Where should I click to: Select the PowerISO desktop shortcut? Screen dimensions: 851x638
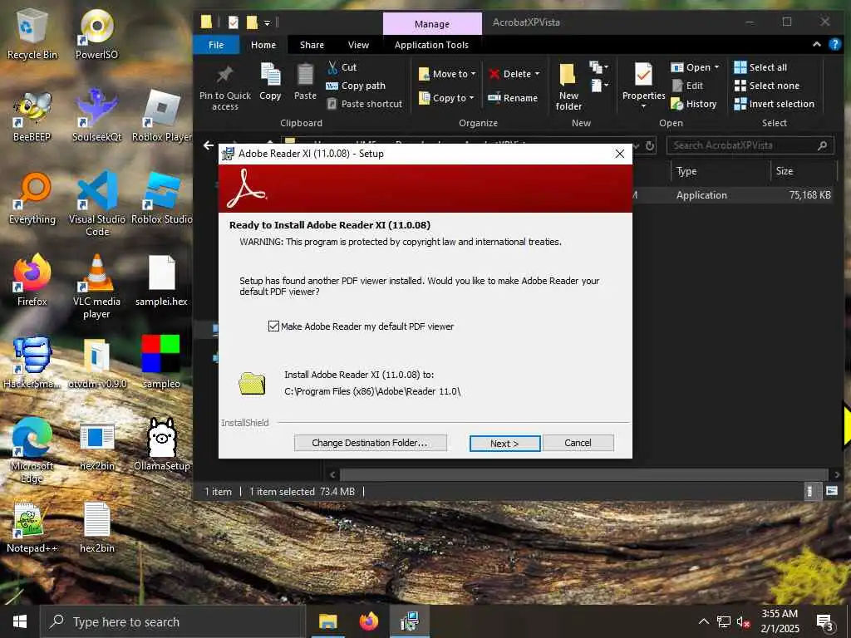click(96, 33)
